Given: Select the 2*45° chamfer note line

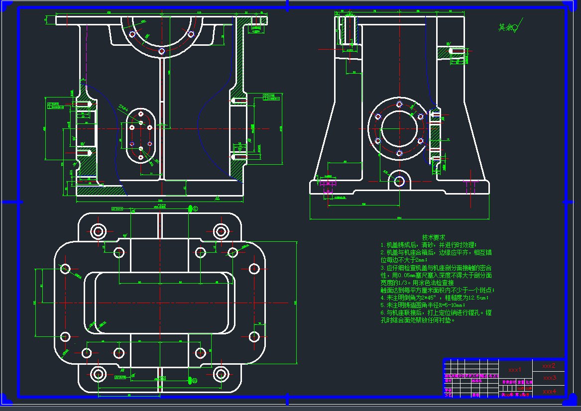Looking at the screenshot, I should 434,298.
